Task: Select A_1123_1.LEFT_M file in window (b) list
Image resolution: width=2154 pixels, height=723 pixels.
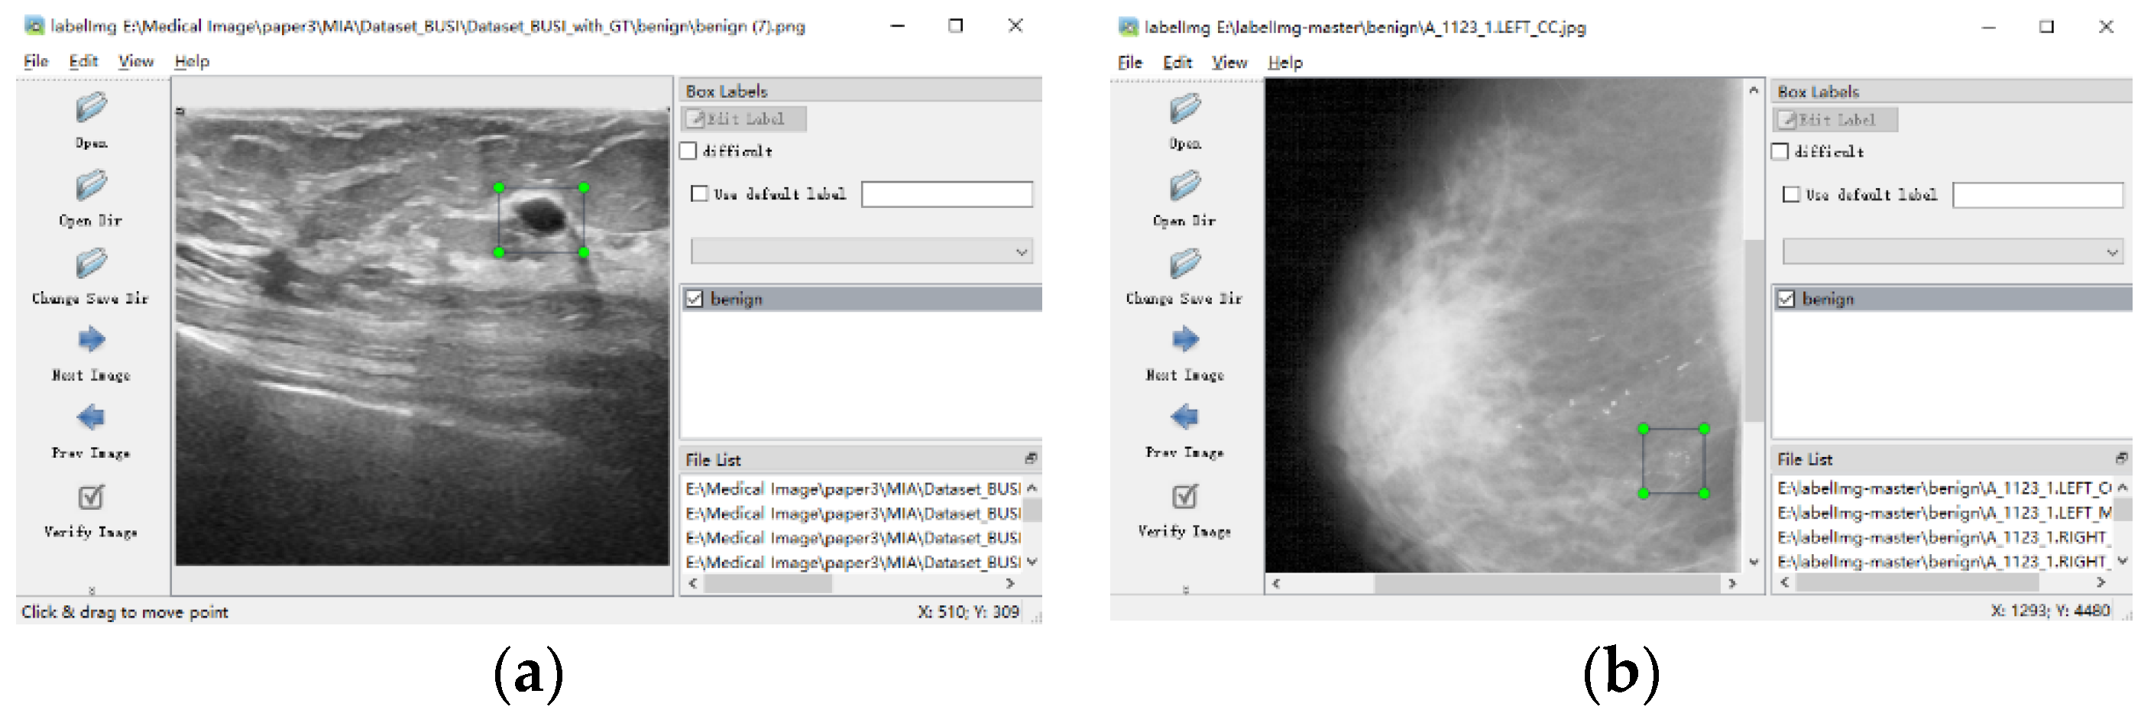Action: point(1944,513)
